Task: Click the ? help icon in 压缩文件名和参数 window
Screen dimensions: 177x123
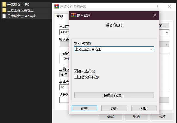Action: 157,7
